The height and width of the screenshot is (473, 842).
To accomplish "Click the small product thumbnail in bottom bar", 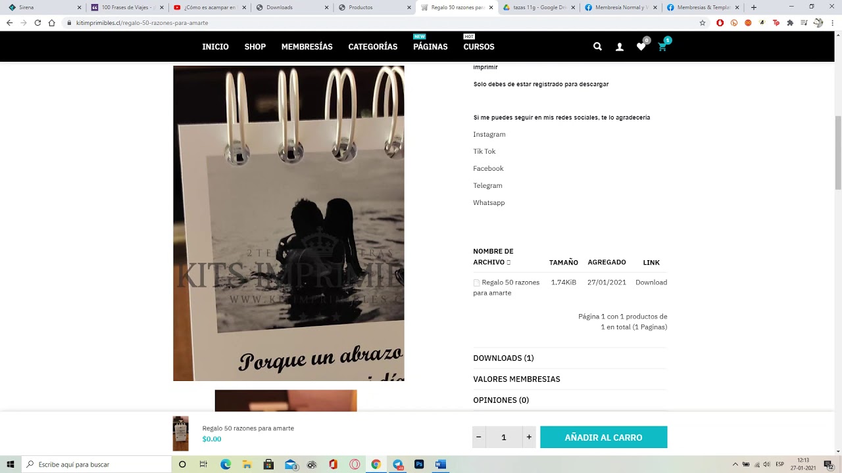I will [180, 434].
